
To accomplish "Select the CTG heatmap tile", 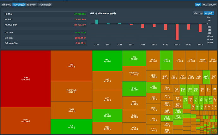I will (x=153, y=129).
